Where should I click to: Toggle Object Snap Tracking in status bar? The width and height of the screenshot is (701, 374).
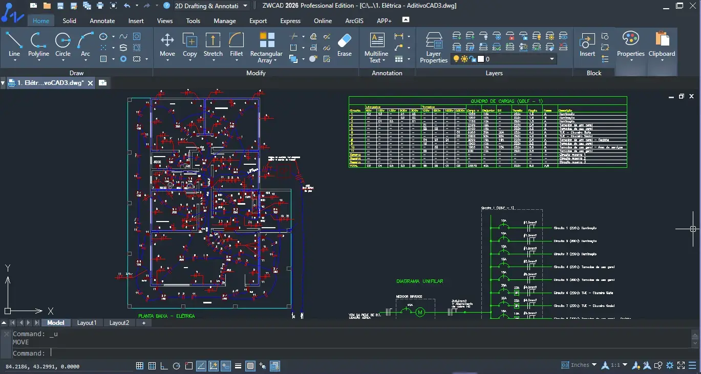coord(201,366)
